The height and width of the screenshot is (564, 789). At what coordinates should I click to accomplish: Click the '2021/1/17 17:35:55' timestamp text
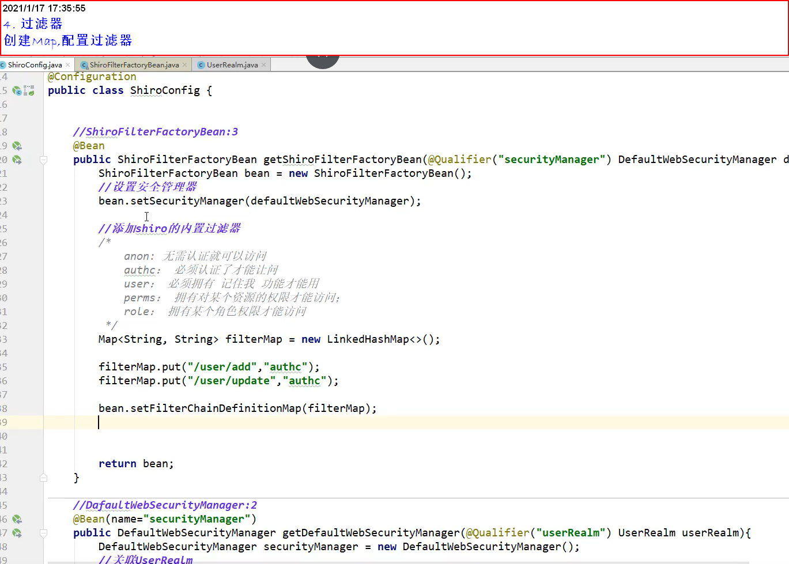pyautogui.click(x=44, y=9)
